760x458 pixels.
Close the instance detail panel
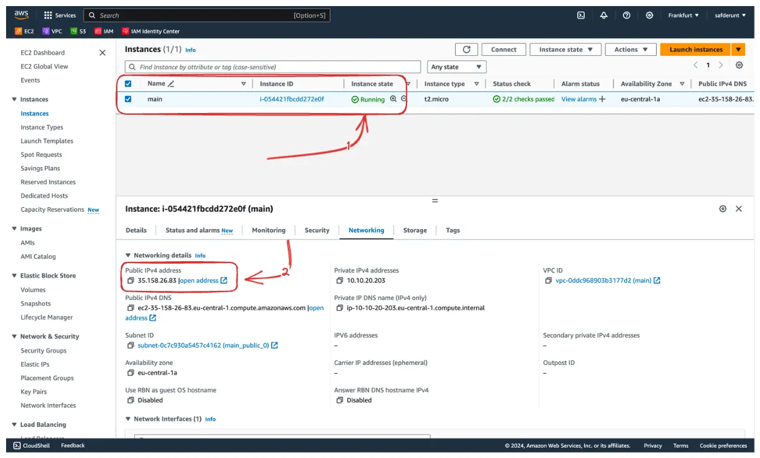[x=739, y=208]
